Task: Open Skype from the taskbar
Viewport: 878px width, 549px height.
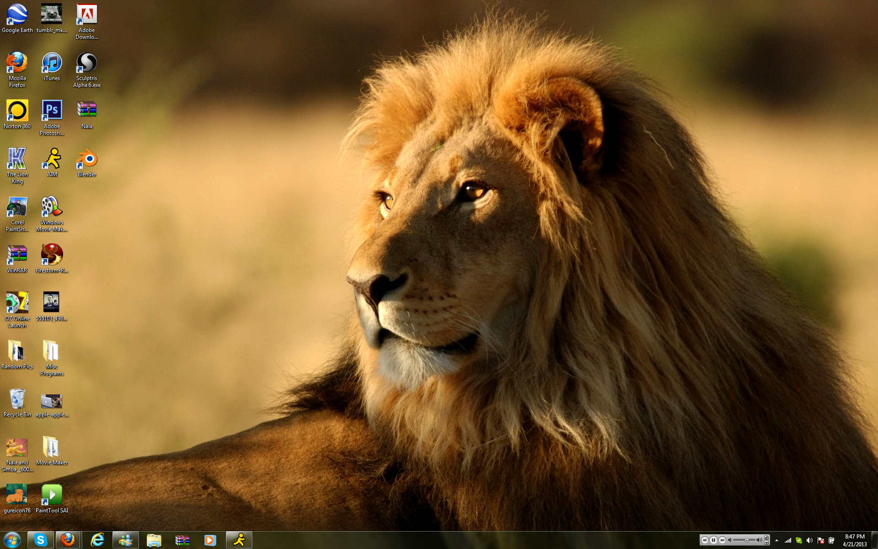Action: pos(41,540)
